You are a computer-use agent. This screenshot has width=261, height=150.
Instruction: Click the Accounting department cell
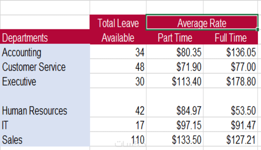pyautogui.click(x=45, y=52)
